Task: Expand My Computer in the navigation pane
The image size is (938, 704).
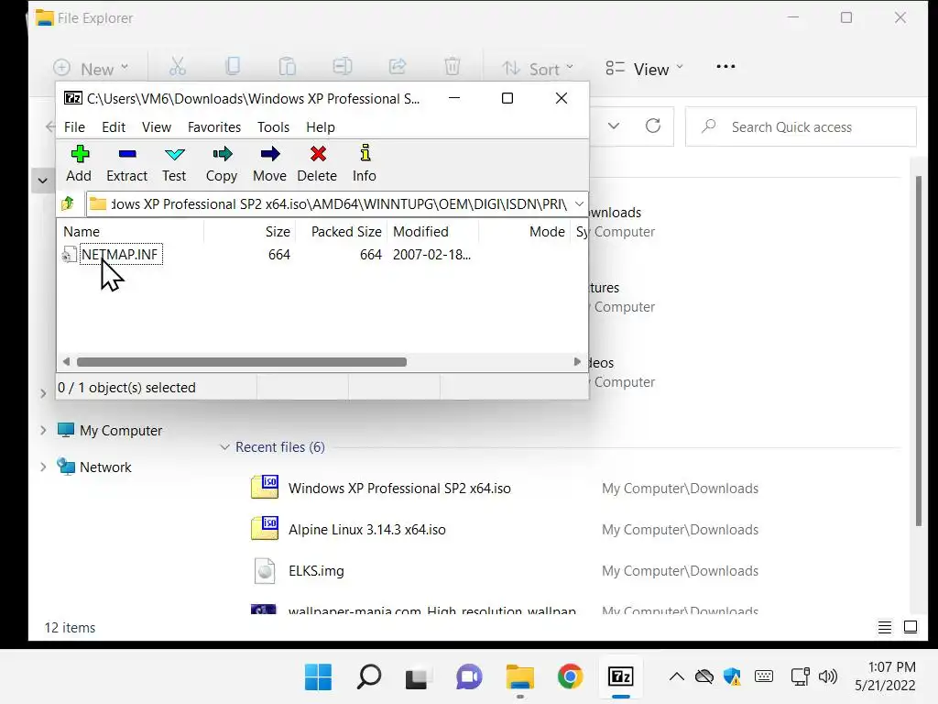Action: (x=43, y=431)
